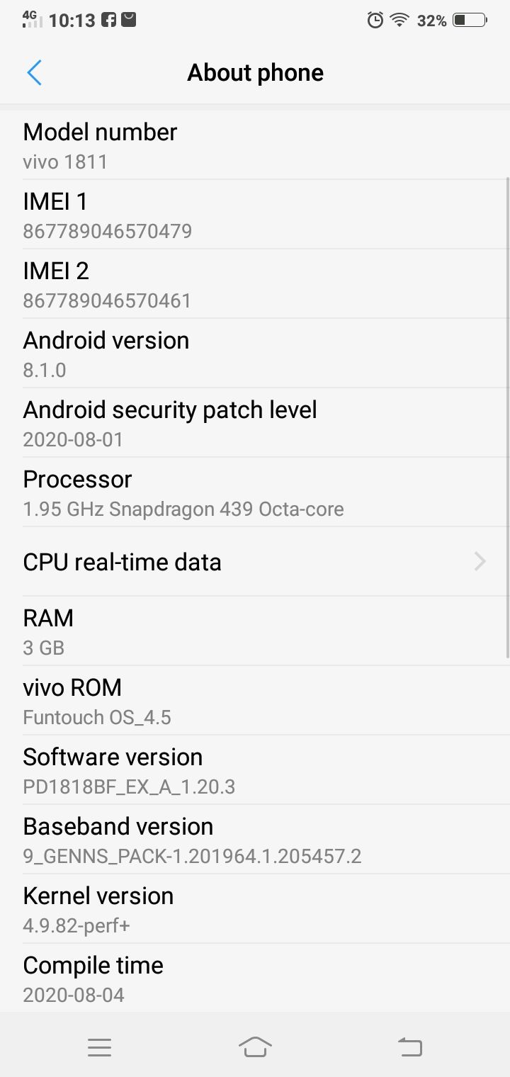Tap the Software version row
Image resolution: width=510 pixels, height=1077 pixels.
[255, 770]
